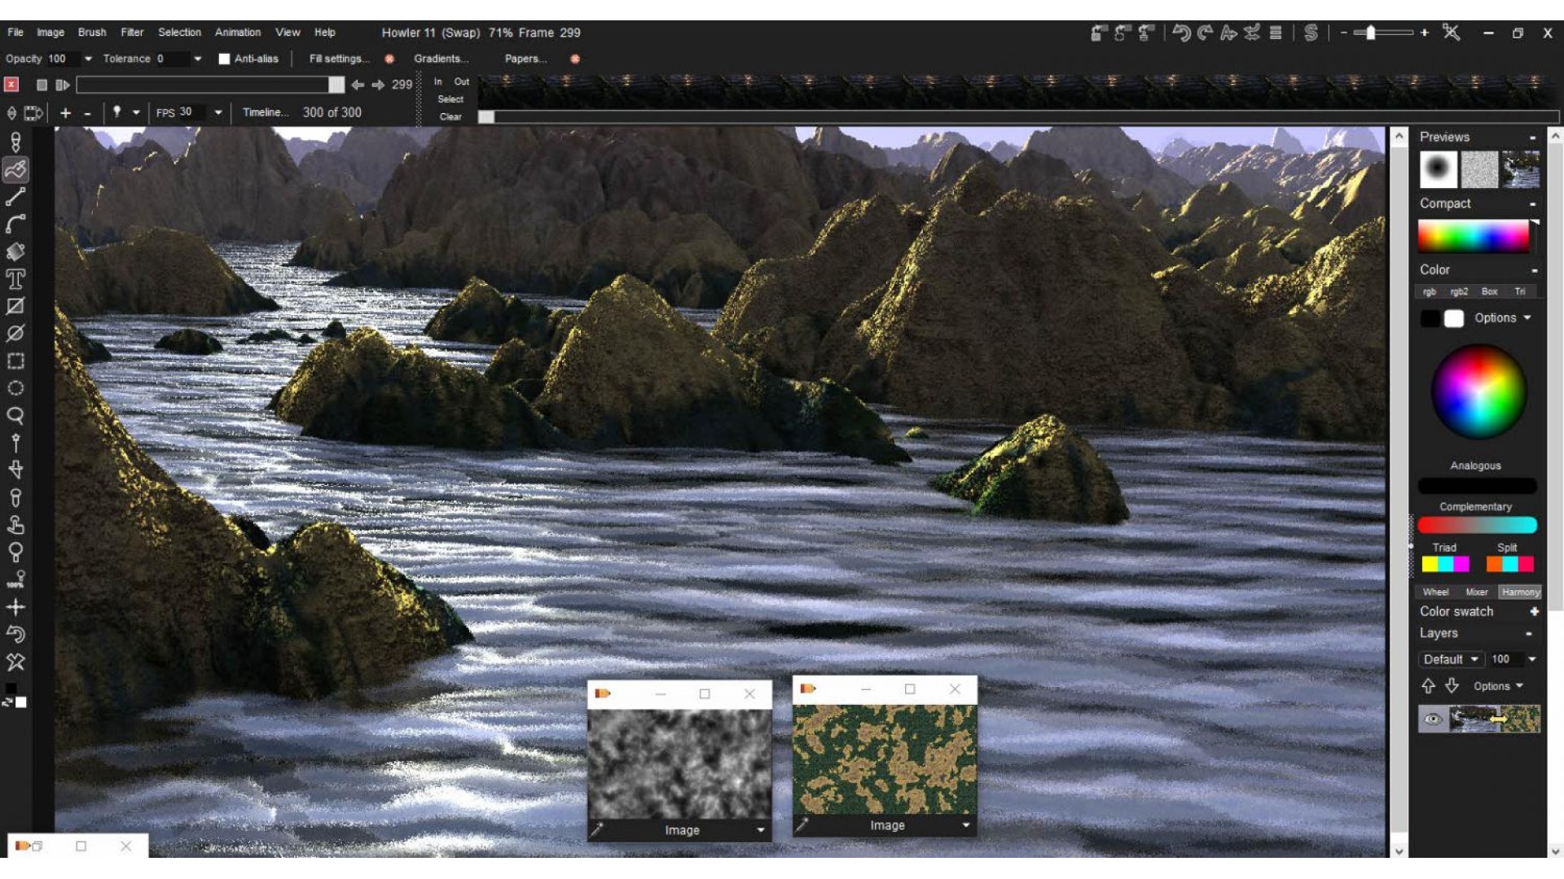Click the stop animation square button
Screen dimensions: 1564x879
pos(42,85)
